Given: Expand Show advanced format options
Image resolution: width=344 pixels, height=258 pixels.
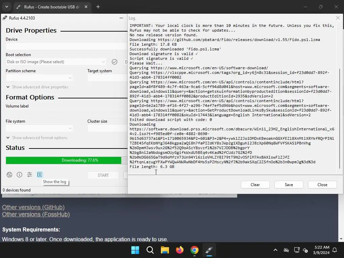Looking at the screenshot, I should 37,138.
